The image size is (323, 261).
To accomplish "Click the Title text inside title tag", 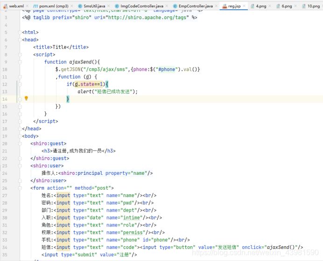I will (x=59, y=47).
